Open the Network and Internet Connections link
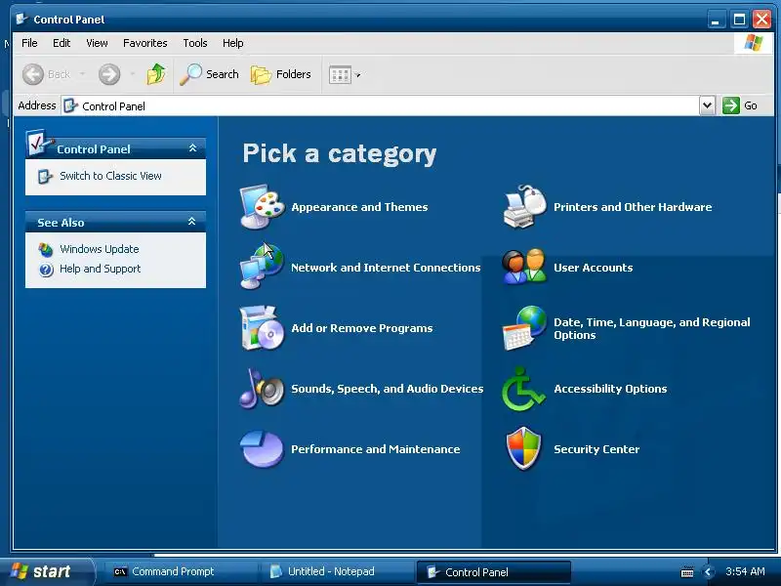 (386, 268)
